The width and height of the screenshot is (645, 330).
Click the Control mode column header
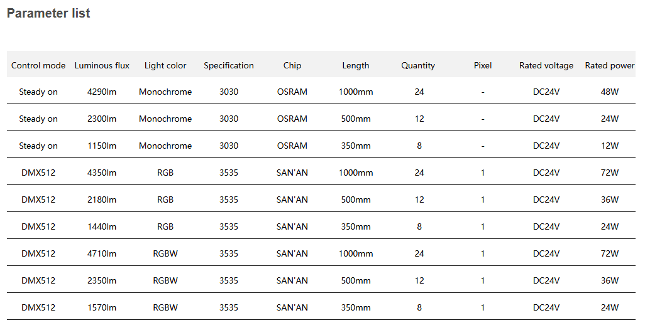coord(38,65)
